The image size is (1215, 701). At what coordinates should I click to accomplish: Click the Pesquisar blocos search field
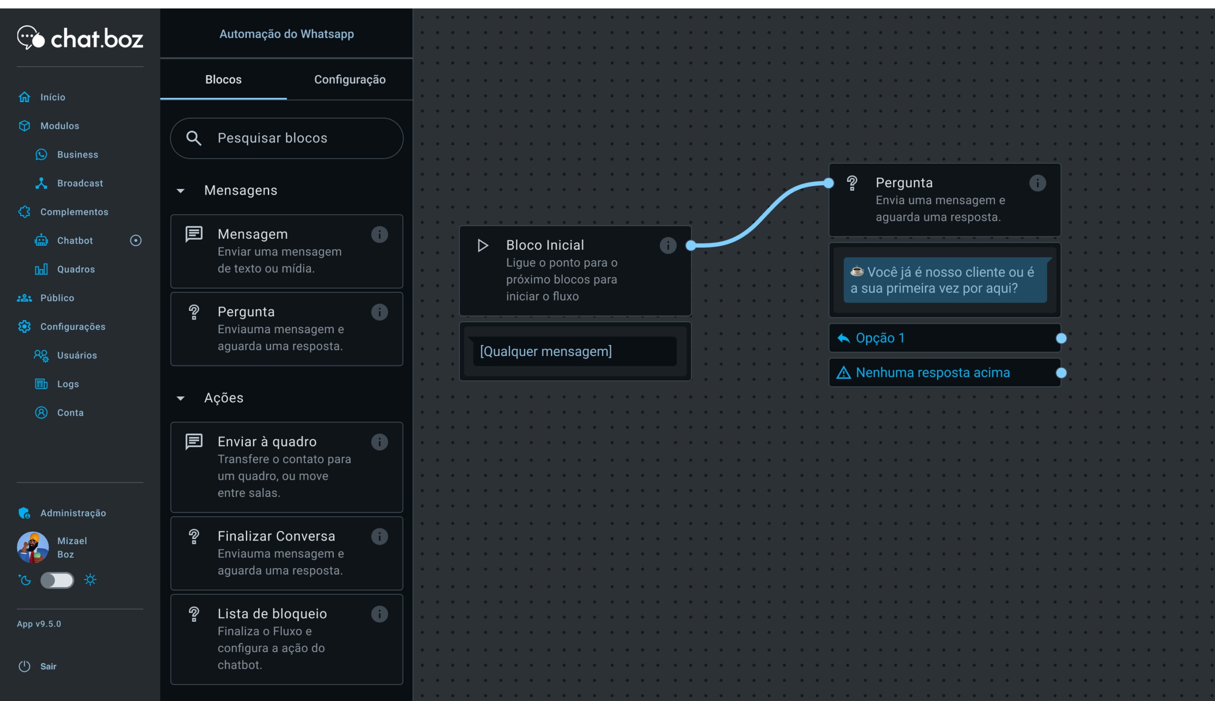click(x=287, y=138)
